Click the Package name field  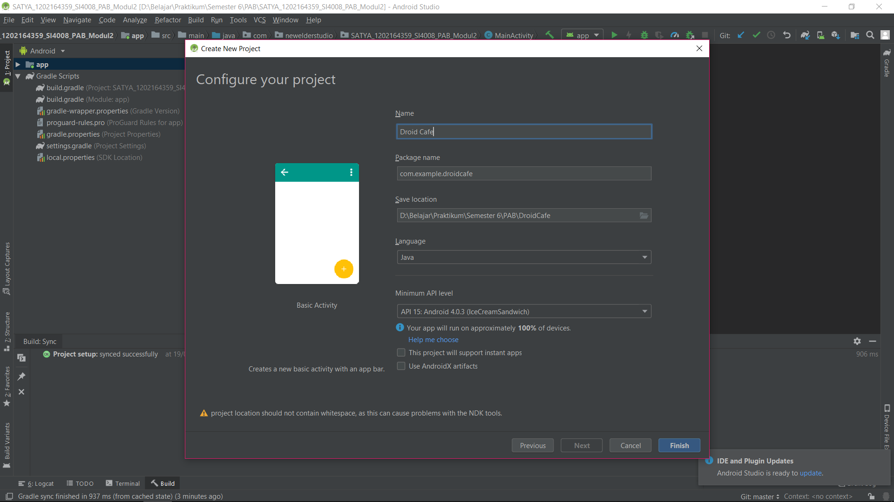click(524, 173)
